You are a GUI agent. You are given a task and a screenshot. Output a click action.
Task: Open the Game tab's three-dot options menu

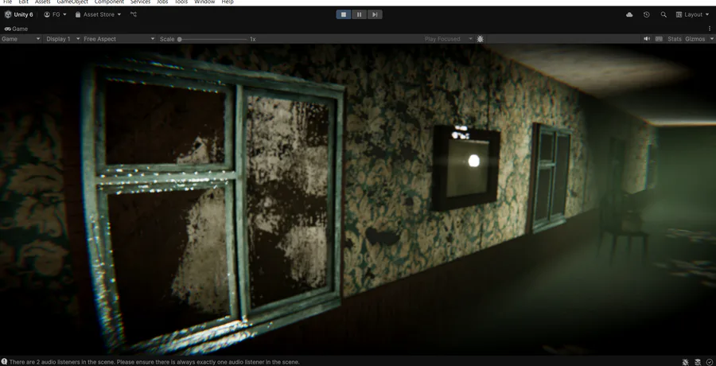709,29
